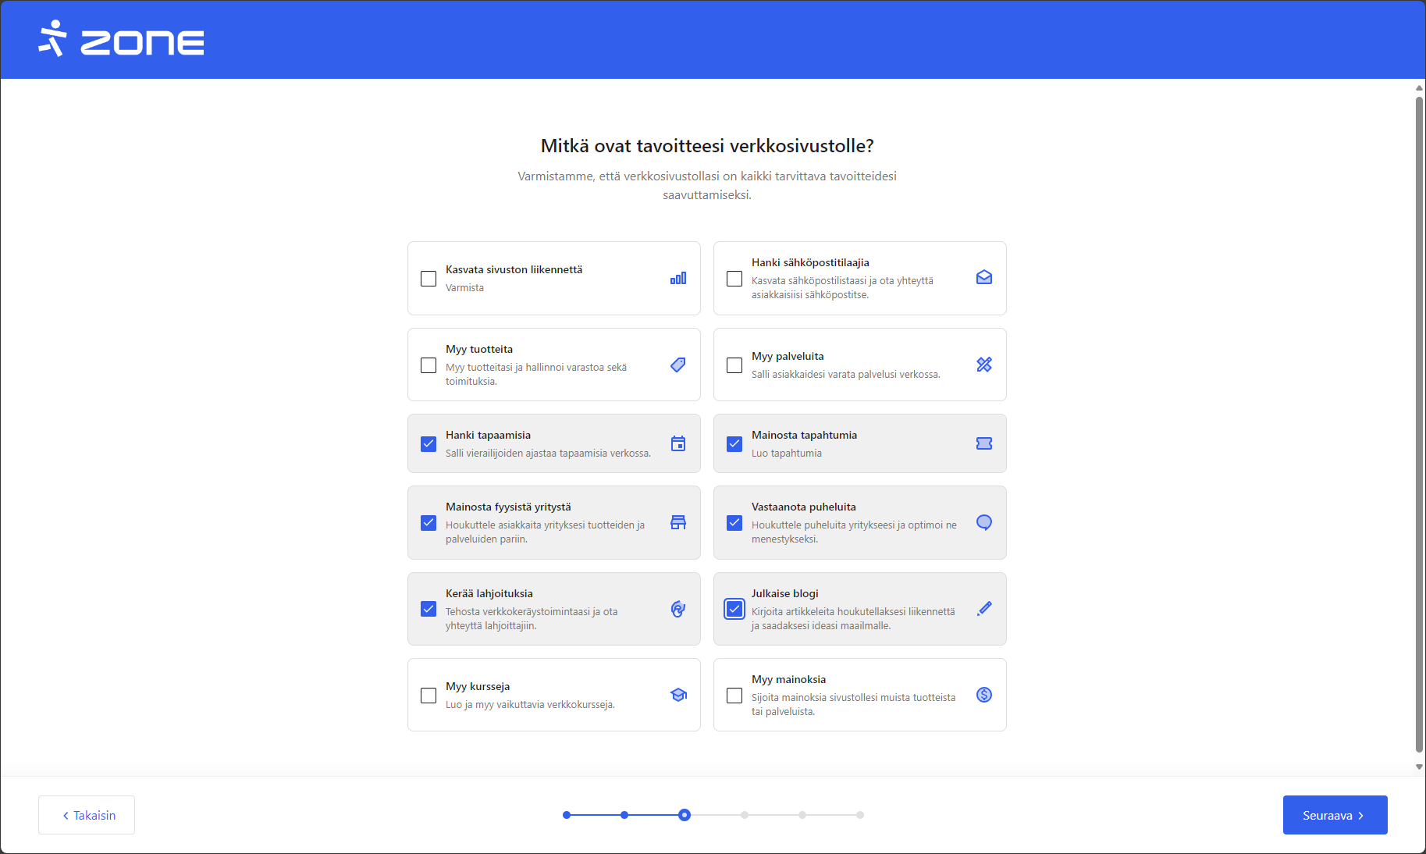Click the bar chart icon for site traffic

(678, 278)
